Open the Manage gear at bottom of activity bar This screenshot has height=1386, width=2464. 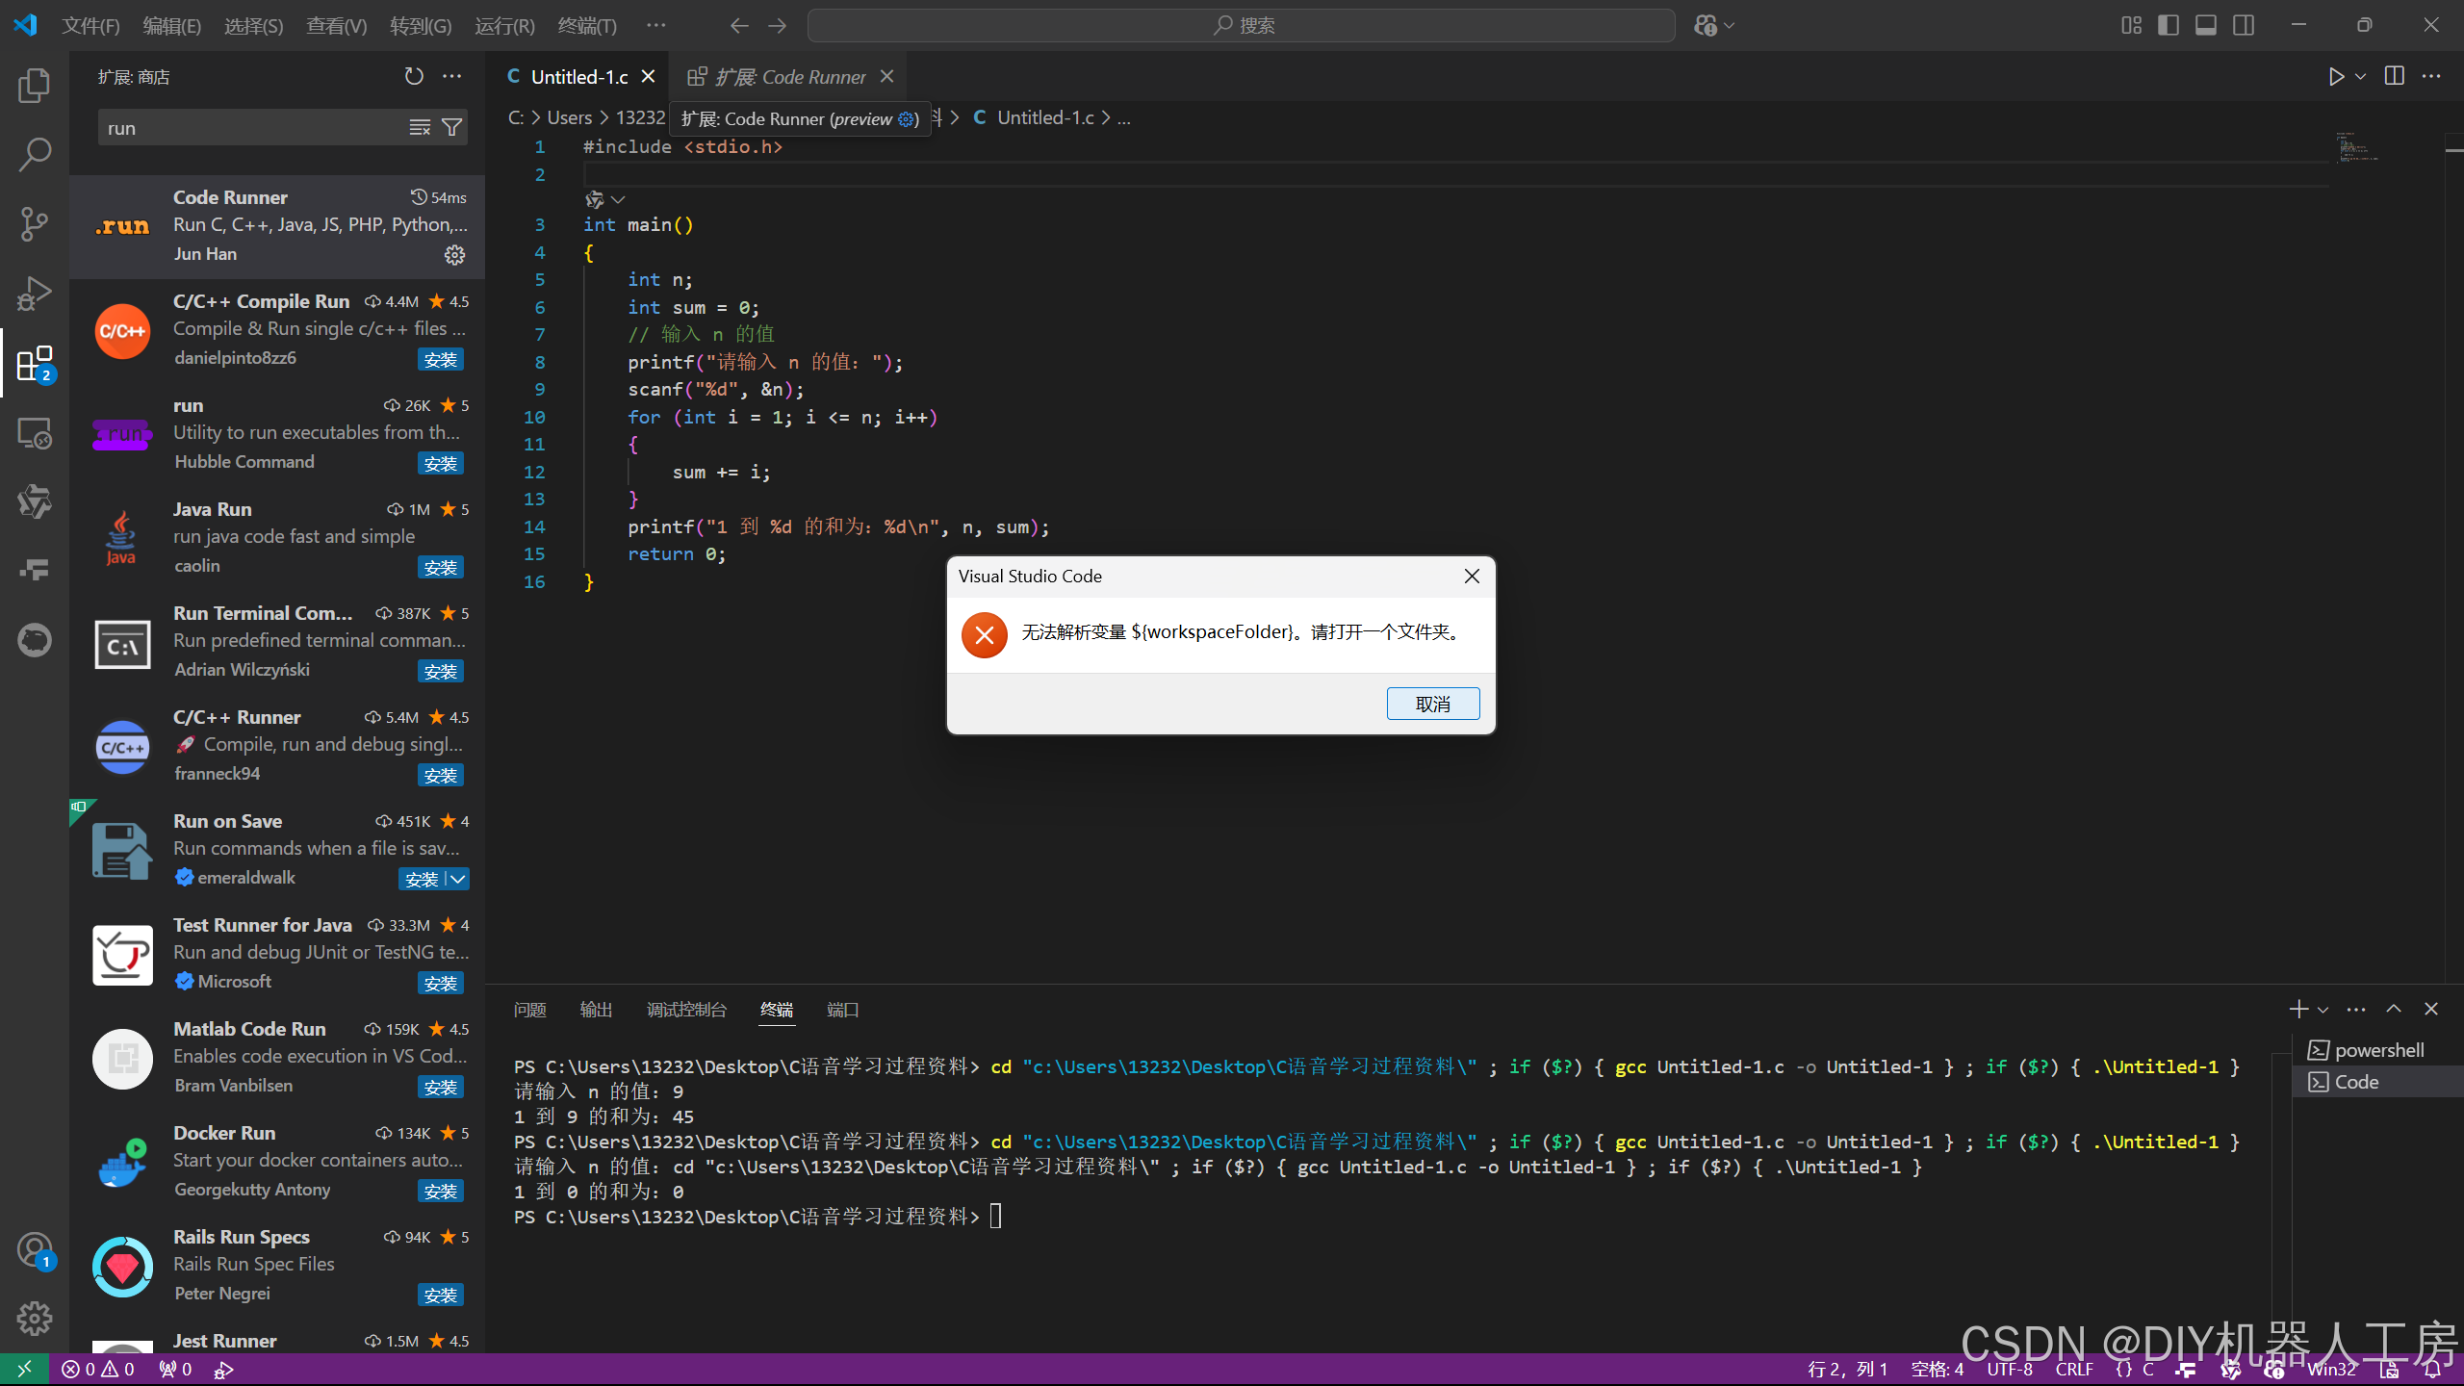pos(34,1318)
